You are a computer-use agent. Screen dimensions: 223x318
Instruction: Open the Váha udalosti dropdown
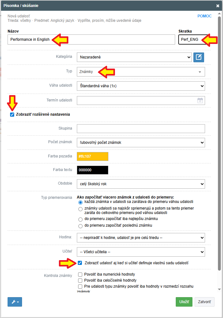[141, 86]
